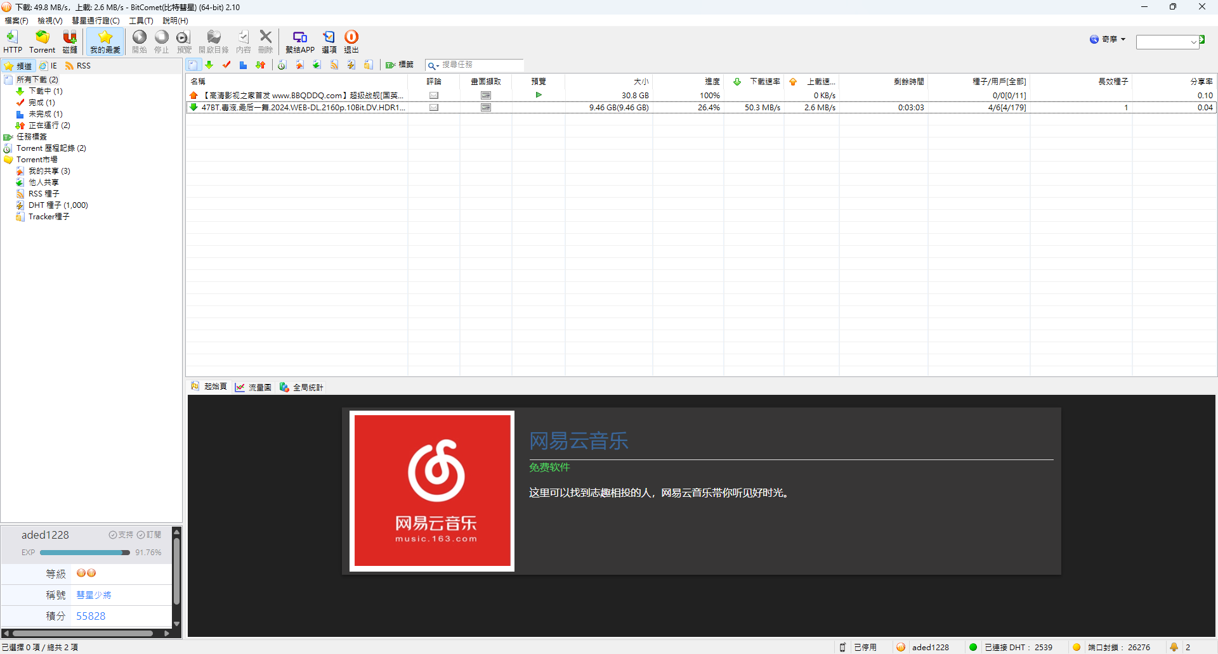1218x654 pixels.
Task: Switch to the 頻道 sidebar tab
Action: point(18,66)
